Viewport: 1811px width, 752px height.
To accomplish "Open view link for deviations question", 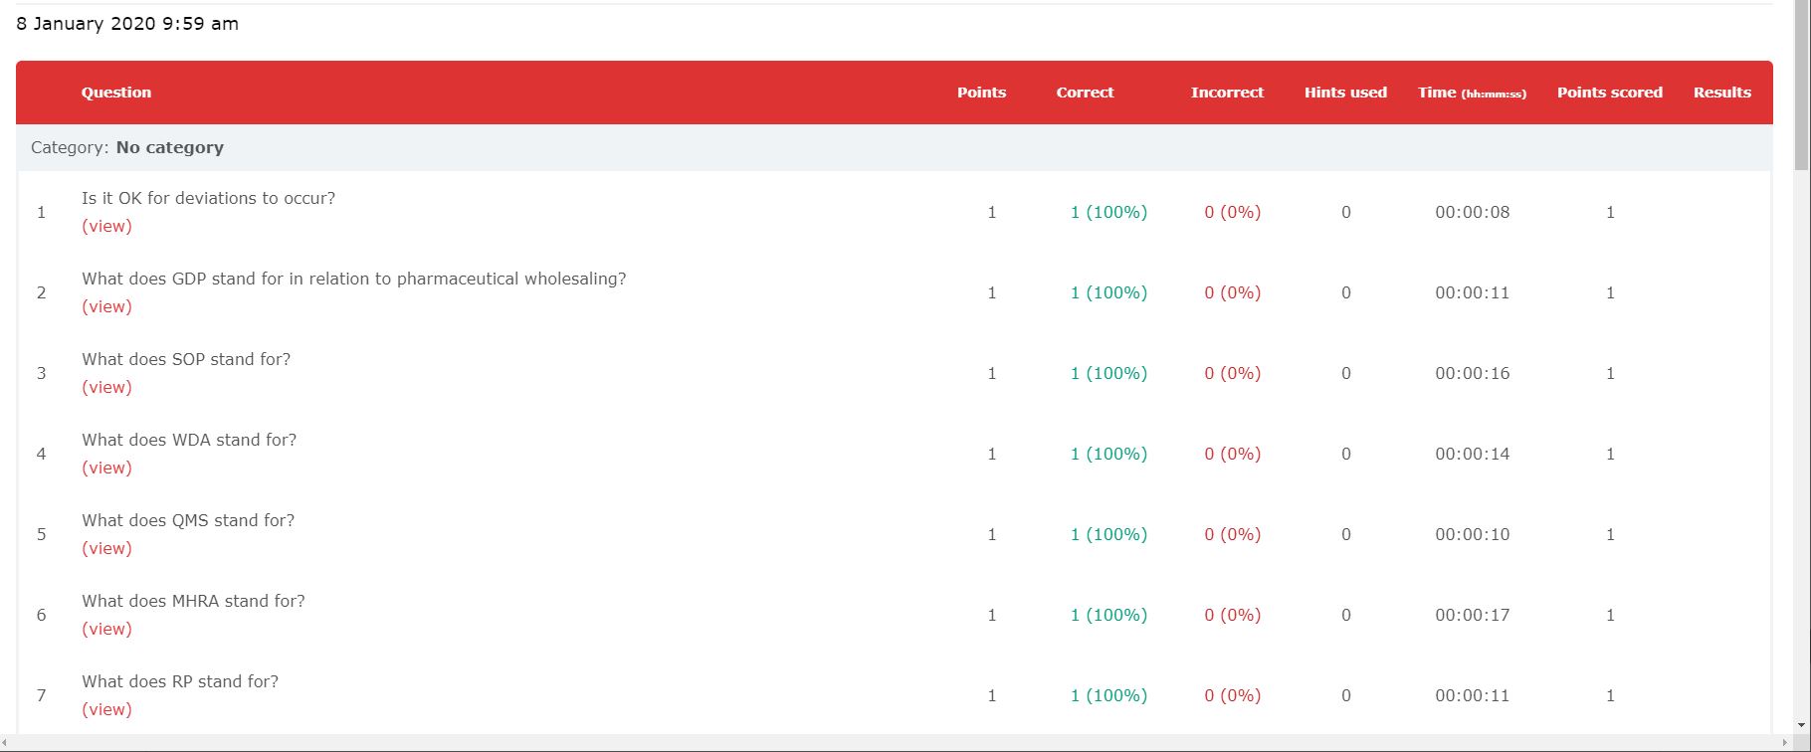I will click(x=106, y=226).
